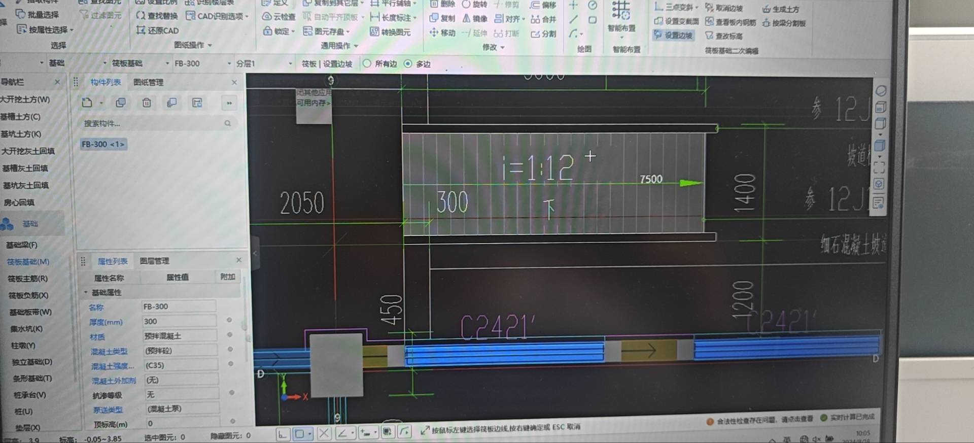The height and width of the screenshot is (443, 974).
Task: Switch to the 构件列表 tab
Action: click(x=106, y=82)
